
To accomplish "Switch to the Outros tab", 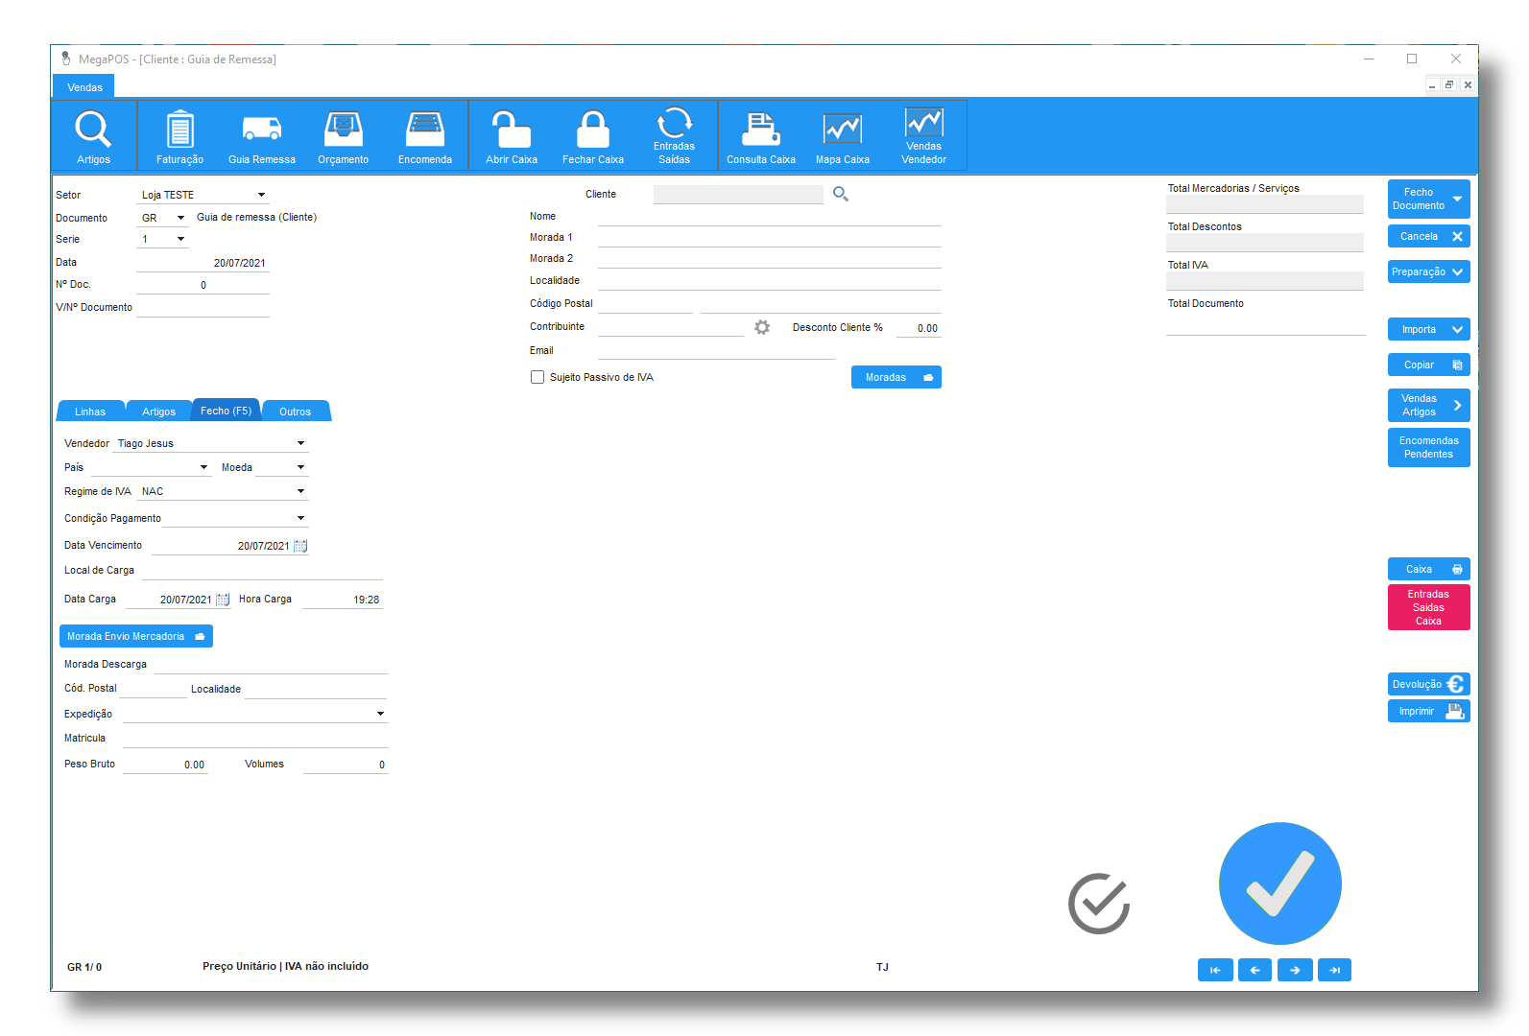I will [295, 412].
